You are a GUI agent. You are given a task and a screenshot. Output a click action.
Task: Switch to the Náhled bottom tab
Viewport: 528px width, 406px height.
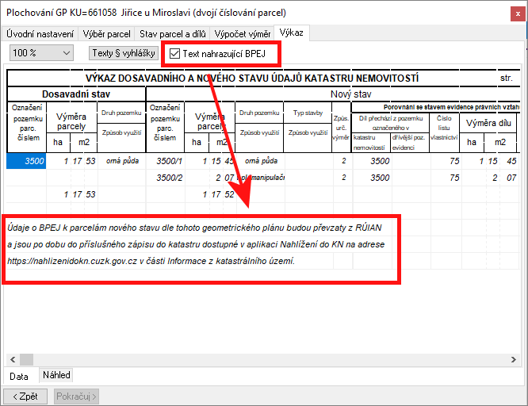56,375
